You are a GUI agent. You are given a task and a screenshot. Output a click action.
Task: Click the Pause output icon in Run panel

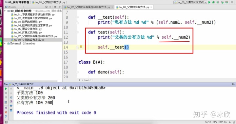[x=6, y=97]
